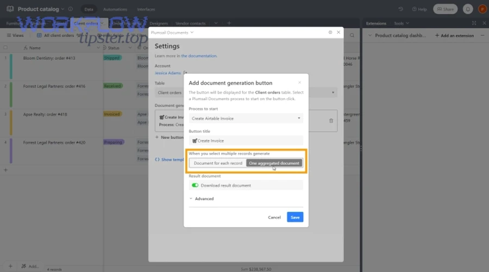The image size is (489, 272).
Task: Click the bottom bar plus icon
Action: click(10, 266)
